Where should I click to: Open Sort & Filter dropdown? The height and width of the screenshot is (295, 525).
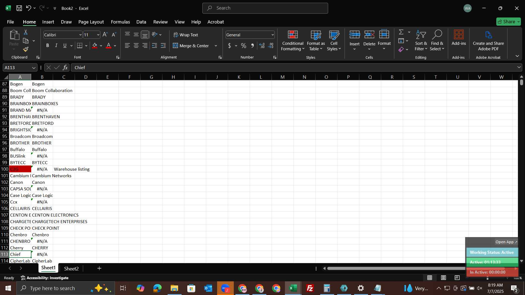click(421, 40)
